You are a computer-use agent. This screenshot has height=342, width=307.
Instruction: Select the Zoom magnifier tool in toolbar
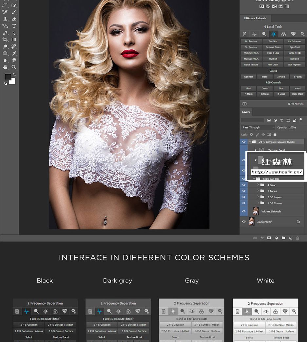coord(14,67)
